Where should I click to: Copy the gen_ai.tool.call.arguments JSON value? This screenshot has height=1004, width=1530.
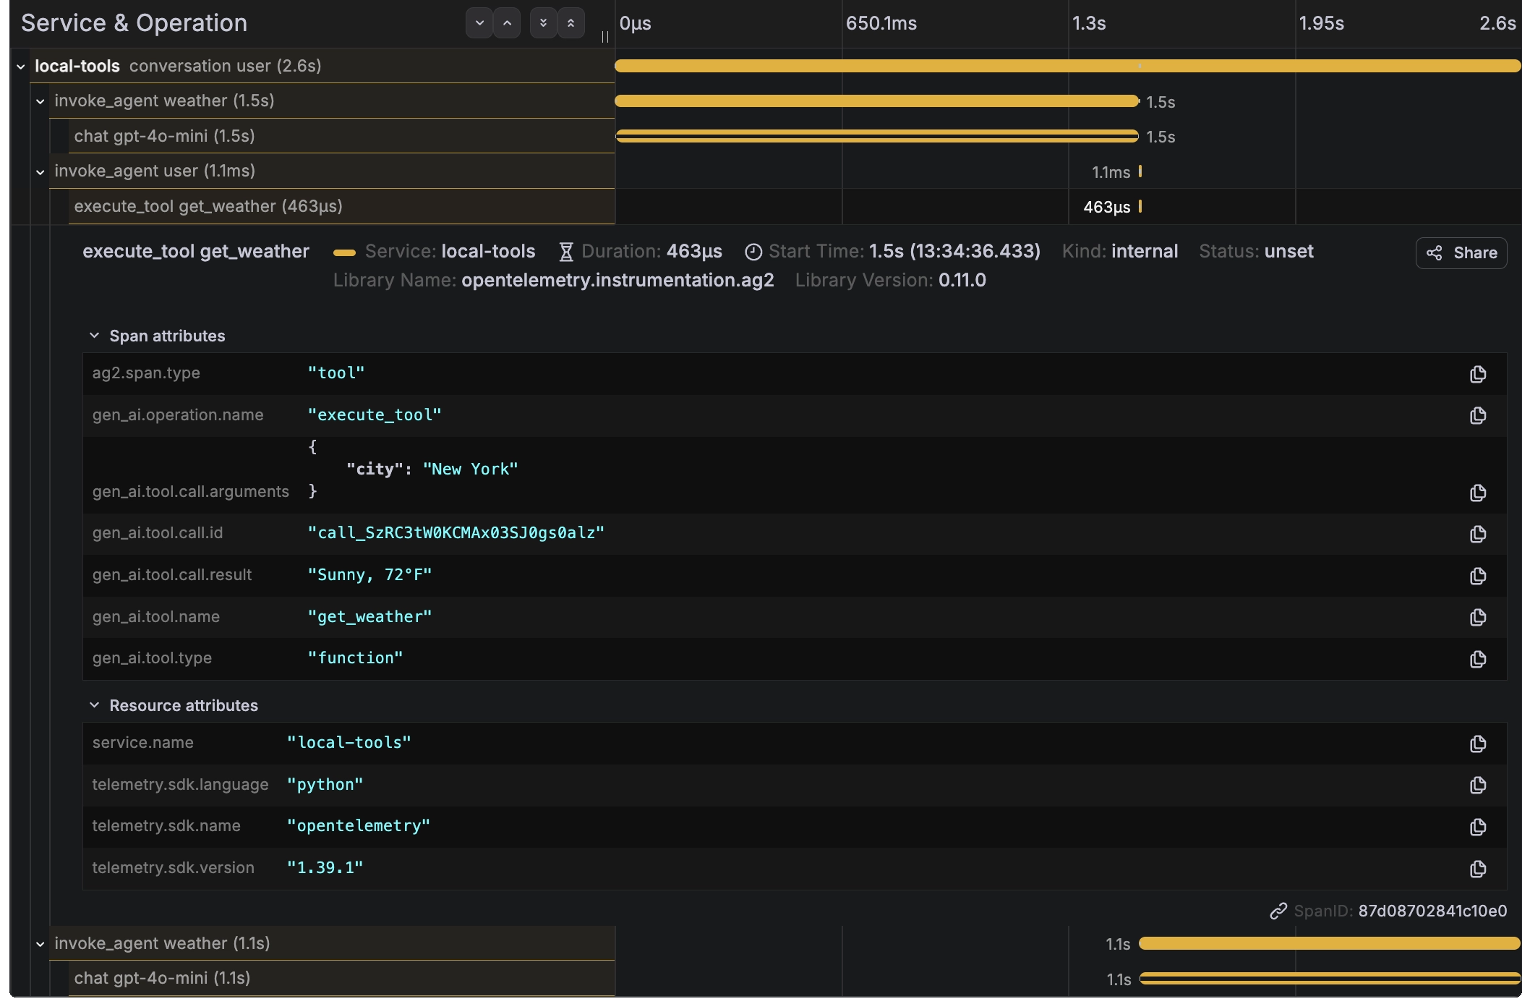pos(1477,493)
